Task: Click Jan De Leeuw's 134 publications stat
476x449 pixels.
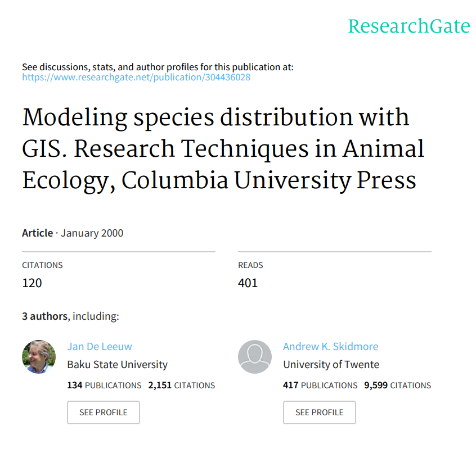Action: [x=104, y=385]
